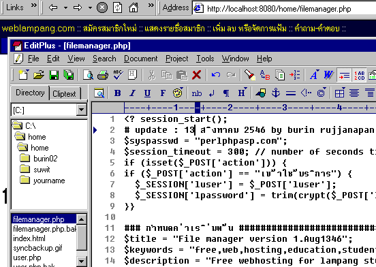Viewport: 376px width, 267px height.
Task: Insert anchor tag
Action: pyautogui.click(x=276, y=93)
